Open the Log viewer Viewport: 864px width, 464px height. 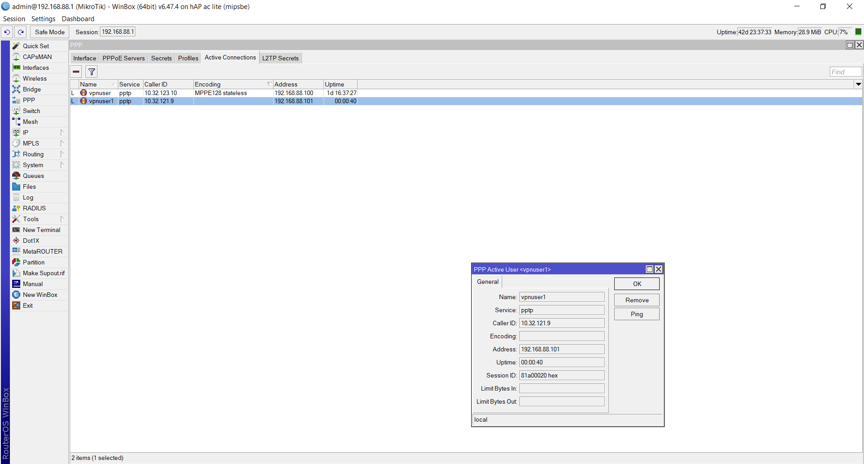[39, 197]
